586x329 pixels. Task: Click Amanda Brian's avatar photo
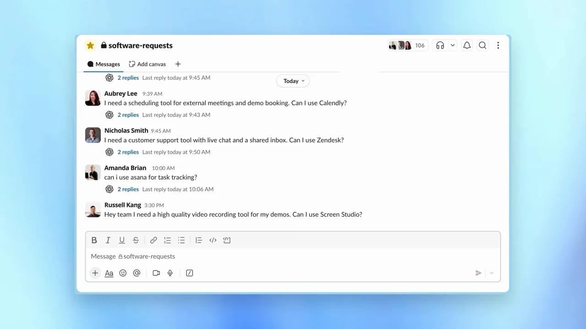pyautogui.click(x=93, y=172)
